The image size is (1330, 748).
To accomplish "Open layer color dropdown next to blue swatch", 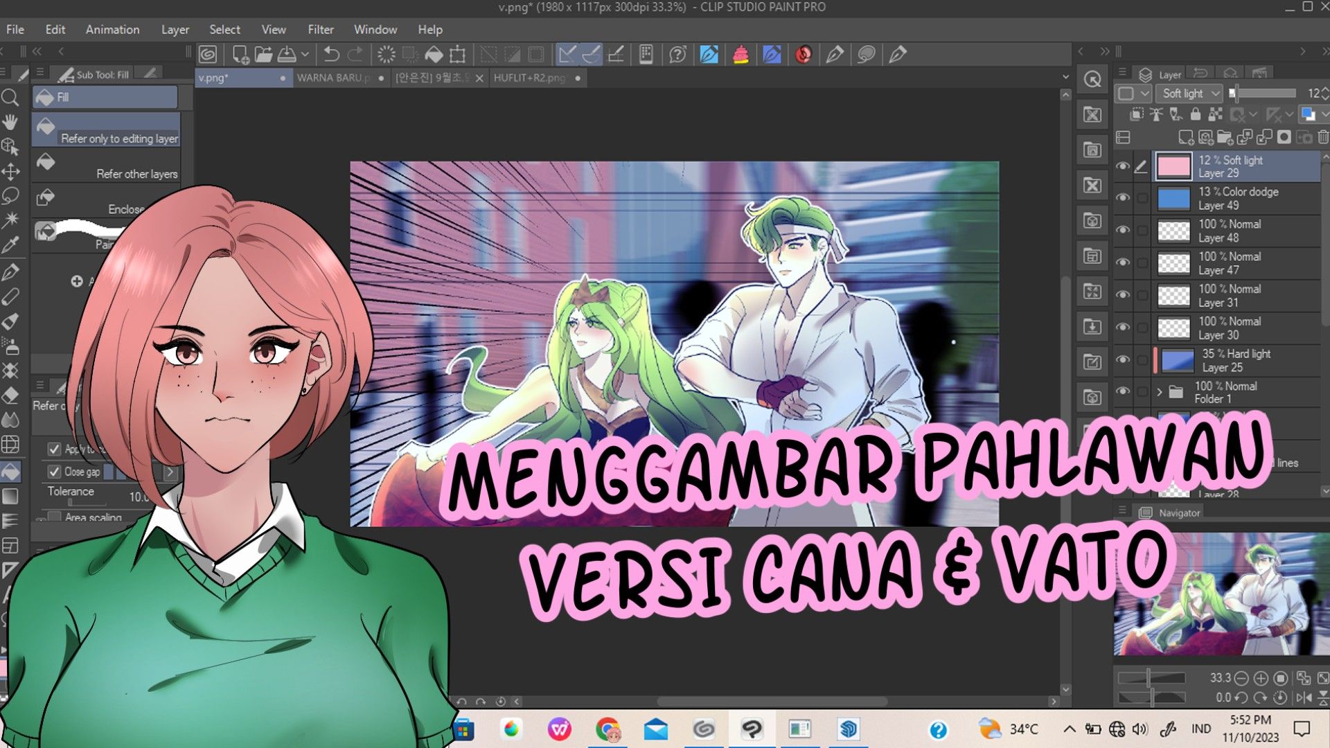I will click(x=1324, y=114).
